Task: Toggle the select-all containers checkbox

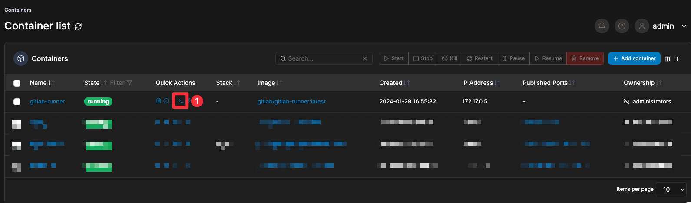Action: tap(17, 83)
